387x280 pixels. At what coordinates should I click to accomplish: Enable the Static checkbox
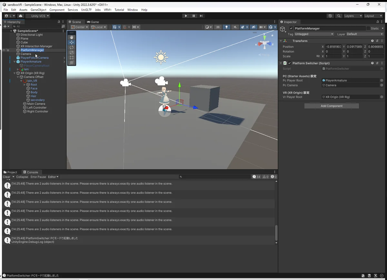[x=368, y=28]
